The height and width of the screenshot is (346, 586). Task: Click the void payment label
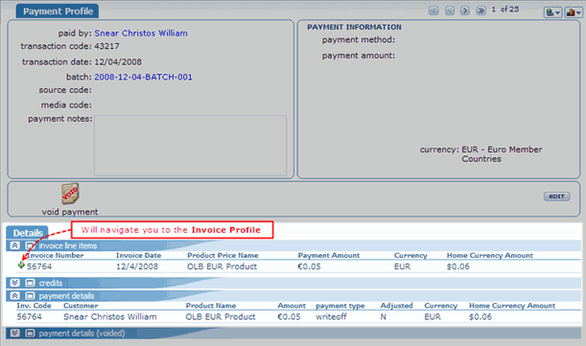coord(70,212)
